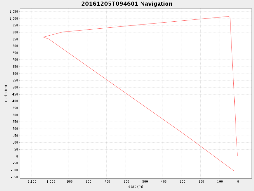Click the 500 tick on north axis
Viewport: 254px width, 191px height.
click(x=15, y=87)
